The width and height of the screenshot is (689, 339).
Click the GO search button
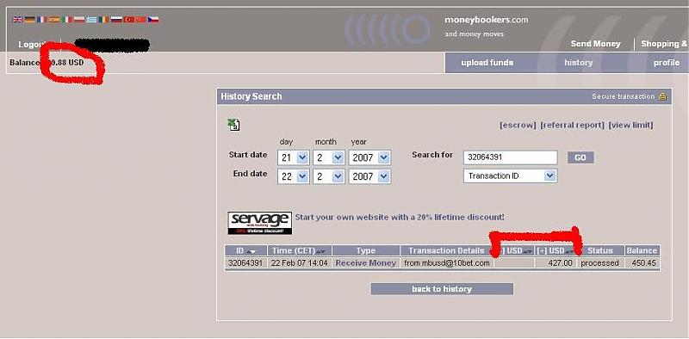click(580, 157)
